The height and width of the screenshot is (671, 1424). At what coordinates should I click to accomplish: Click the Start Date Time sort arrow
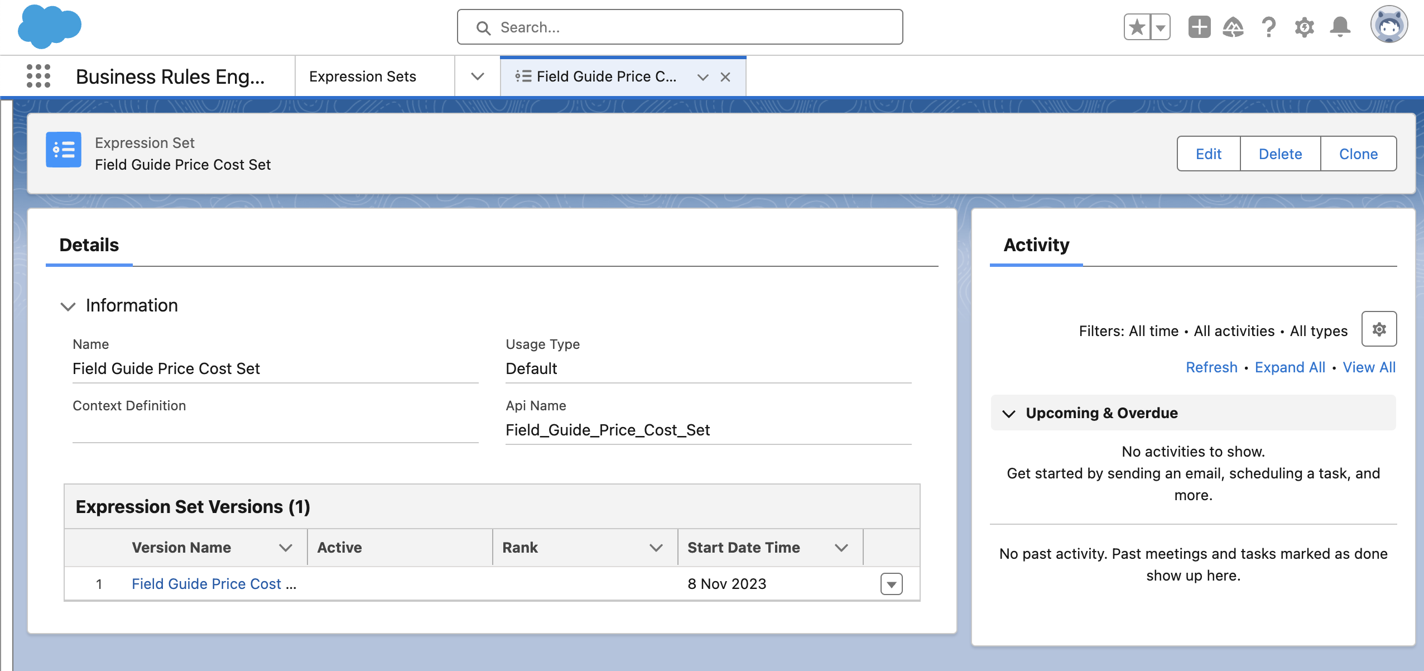pyautogui.click(x=842, y=548)
